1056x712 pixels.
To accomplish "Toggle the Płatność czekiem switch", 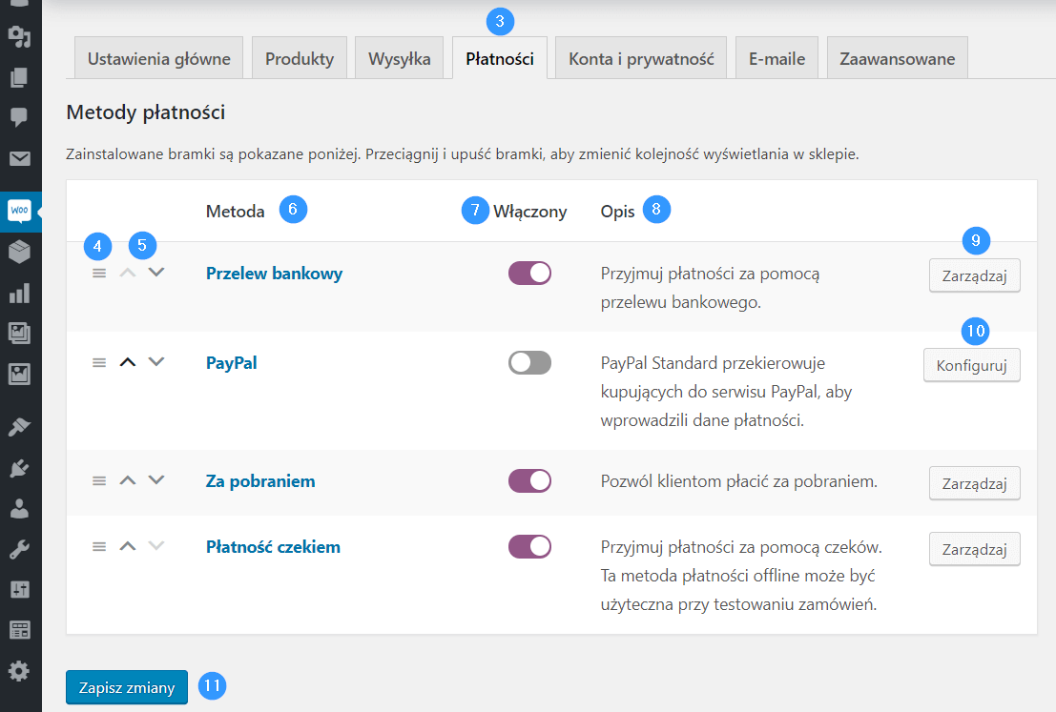I will 529,546.
